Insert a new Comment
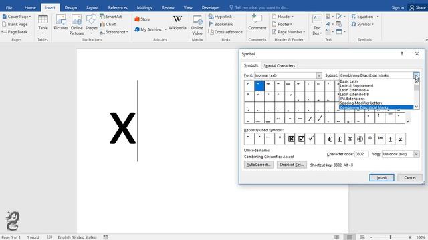The height and width of the screenshot is (240, 428). pyautogui.click(x=257, y=22)
